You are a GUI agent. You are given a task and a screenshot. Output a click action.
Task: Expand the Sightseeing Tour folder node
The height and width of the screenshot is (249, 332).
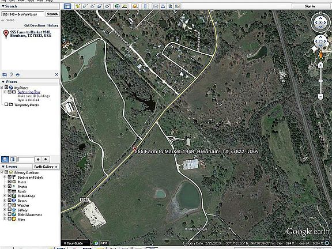pos(5,92)
